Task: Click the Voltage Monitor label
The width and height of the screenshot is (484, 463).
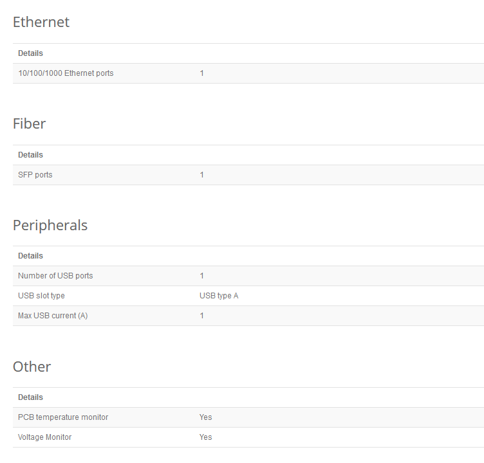Action: (x=45, y=437)
